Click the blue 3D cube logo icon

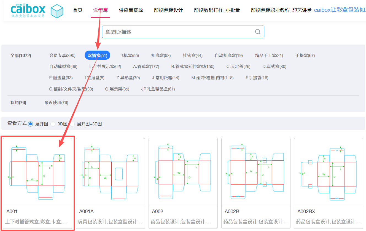click(x=57, y=11)
